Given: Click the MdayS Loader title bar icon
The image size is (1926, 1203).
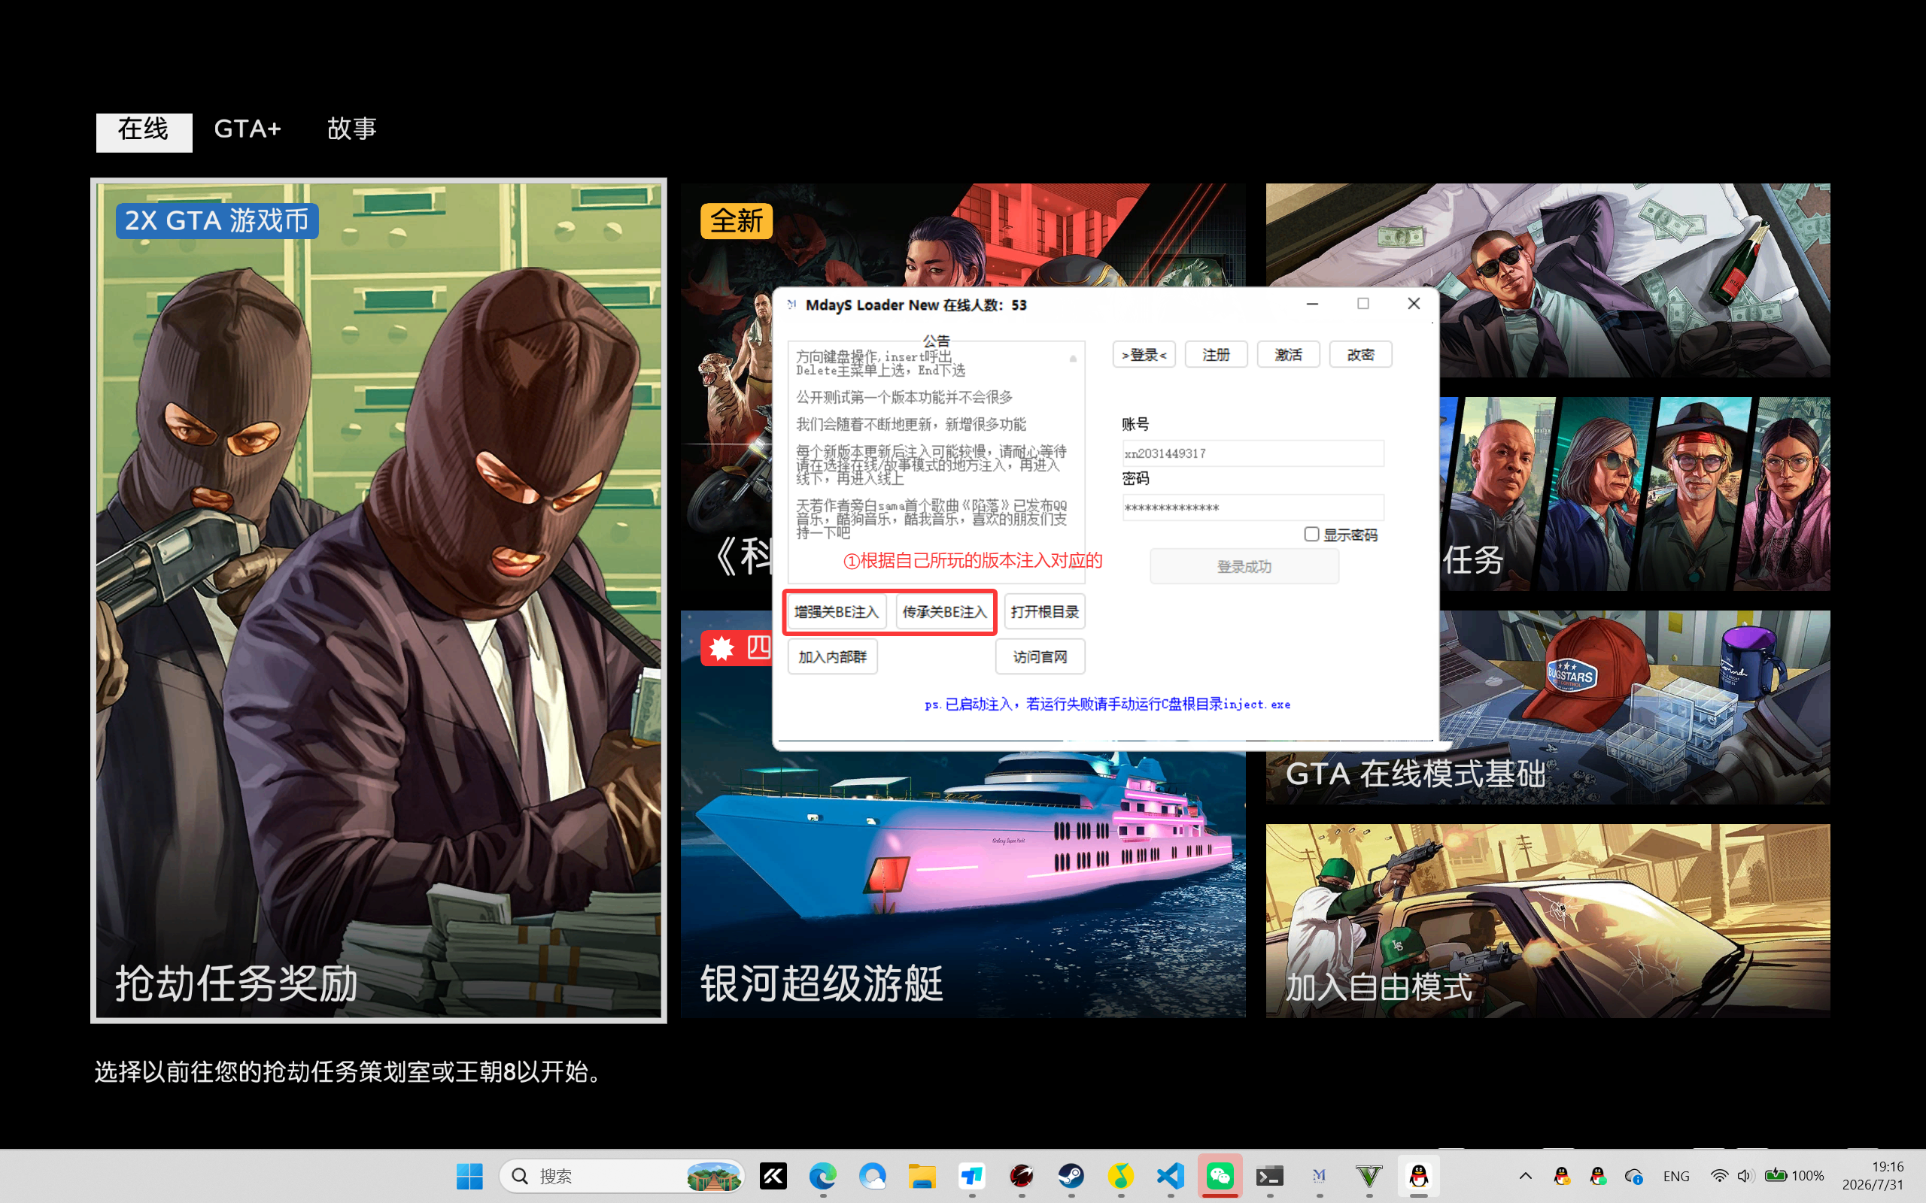Looking at the screenshot, I should [791, 305].
